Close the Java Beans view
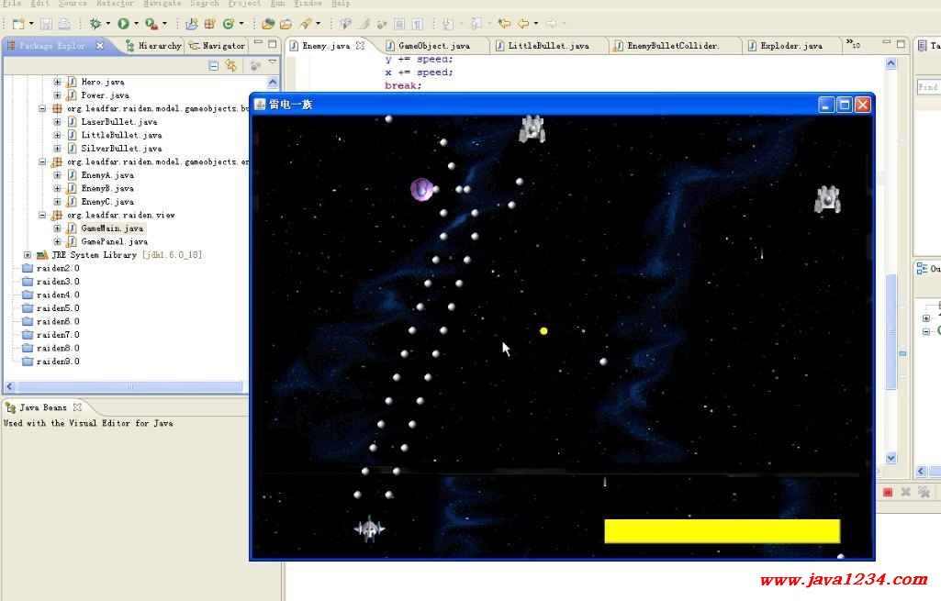 (77, 407)
